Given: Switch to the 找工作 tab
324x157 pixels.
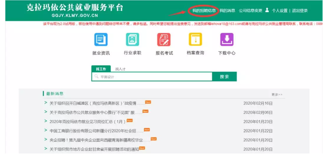Looking at the screenshot, I should pos(101,69).
